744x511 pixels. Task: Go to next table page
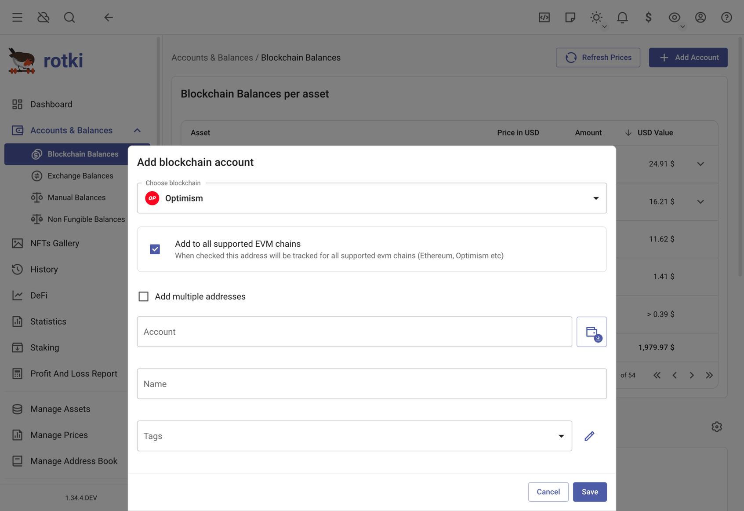coord(692,375)
